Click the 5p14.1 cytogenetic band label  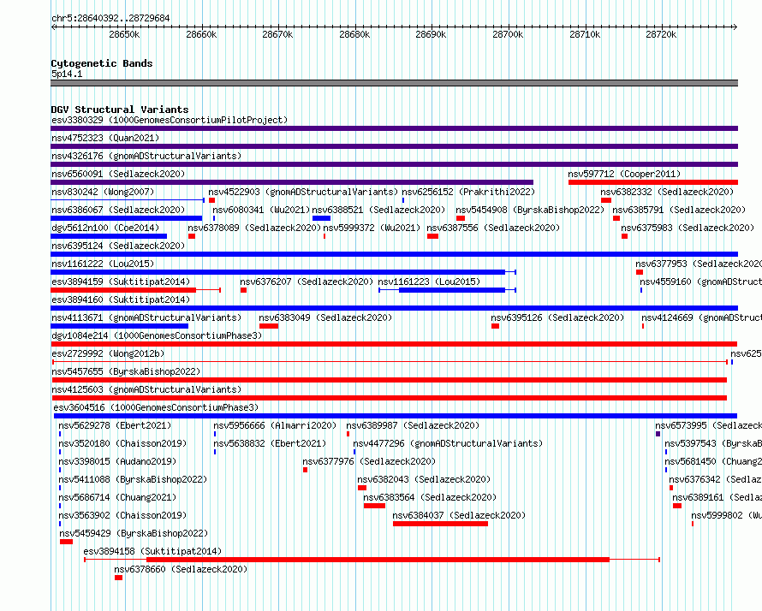coord(67,74)
